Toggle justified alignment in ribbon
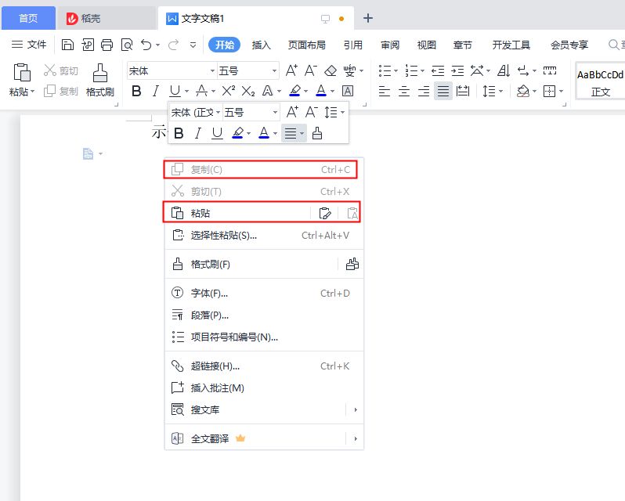This screenshot has width=625, height=501. (x=443, y=92)
